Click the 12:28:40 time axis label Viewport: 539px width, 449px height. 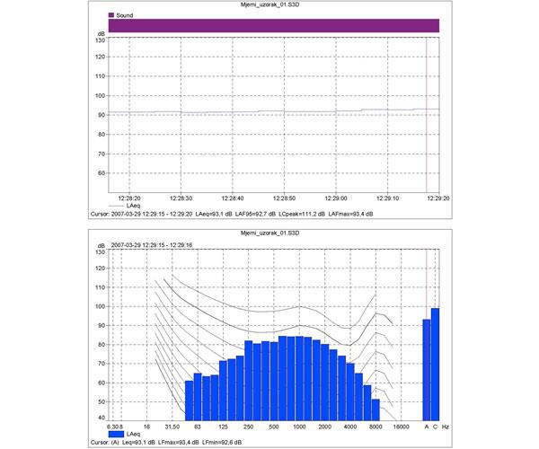click(233, 198)
